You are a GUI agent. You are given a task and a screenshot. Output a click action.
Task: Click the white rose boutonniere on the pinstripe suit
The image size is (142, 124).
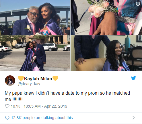tap(28, 28)
